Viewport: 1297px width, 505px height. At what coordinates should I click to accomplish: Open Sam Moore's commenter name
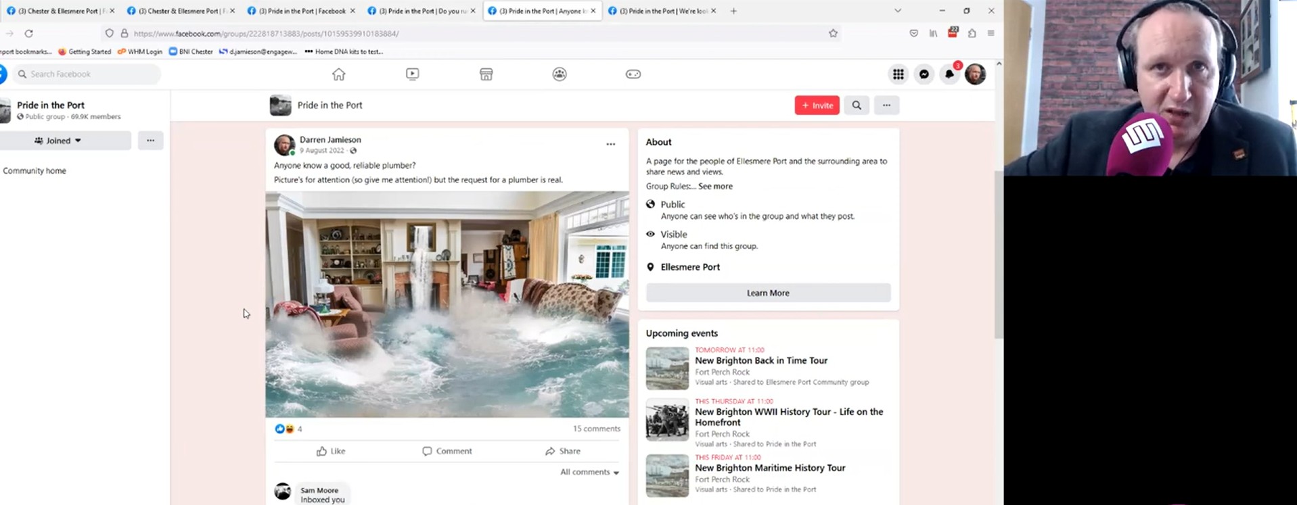tap(319, 490)
